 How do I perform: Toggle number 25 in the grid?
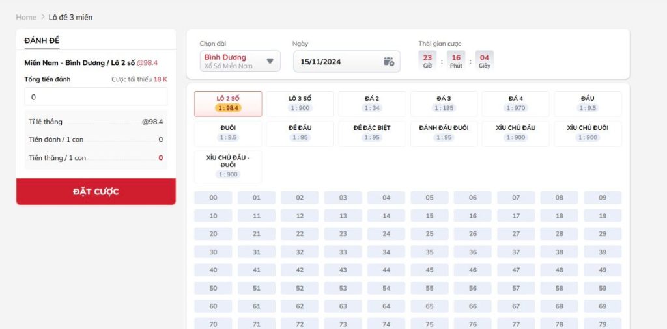point(429,234)
